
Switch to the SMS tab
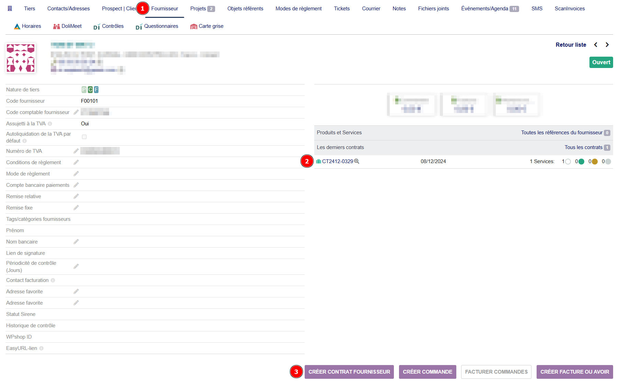click(x=537, y=9)
